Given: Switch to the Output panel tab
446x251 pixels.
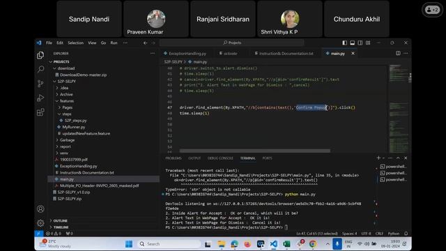Looking at the screenshot, I should pyautogui.click(x=194, y=158).
